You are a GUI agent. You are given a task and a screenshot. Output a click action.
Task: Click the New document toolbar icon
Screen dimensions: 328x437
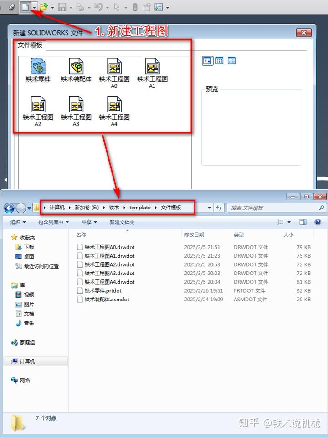click(26, 7)
